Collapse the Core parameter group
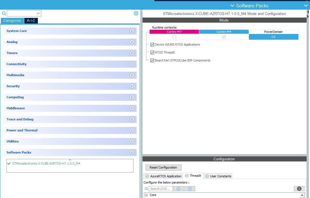The height and width of the screenshot is (198, 310). (x=147, y=195)
